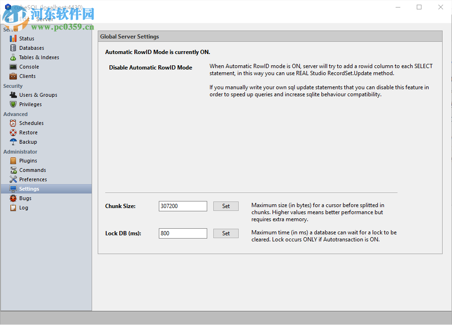Click the Security section header
Screen dimensions: 452x325
click(x=13, y=86)
